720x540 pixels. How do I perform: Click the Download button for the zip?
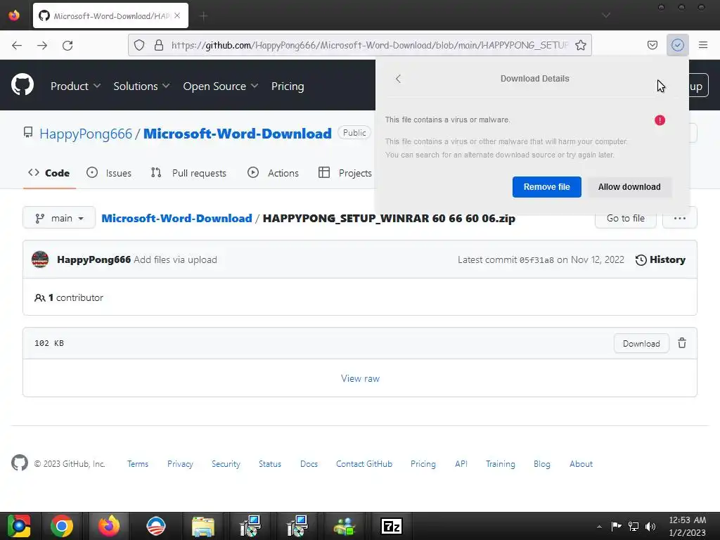pos(641,343)
